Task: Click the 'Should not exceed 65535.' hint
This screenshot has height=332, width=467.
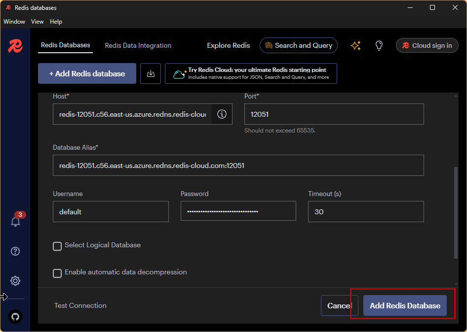Action: pos(280,131)
